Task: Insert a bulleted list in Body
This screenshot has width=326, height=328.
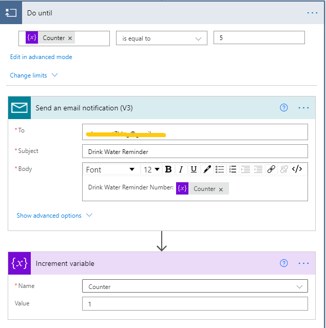Action: pyautogui.click(x=220, y=169)
